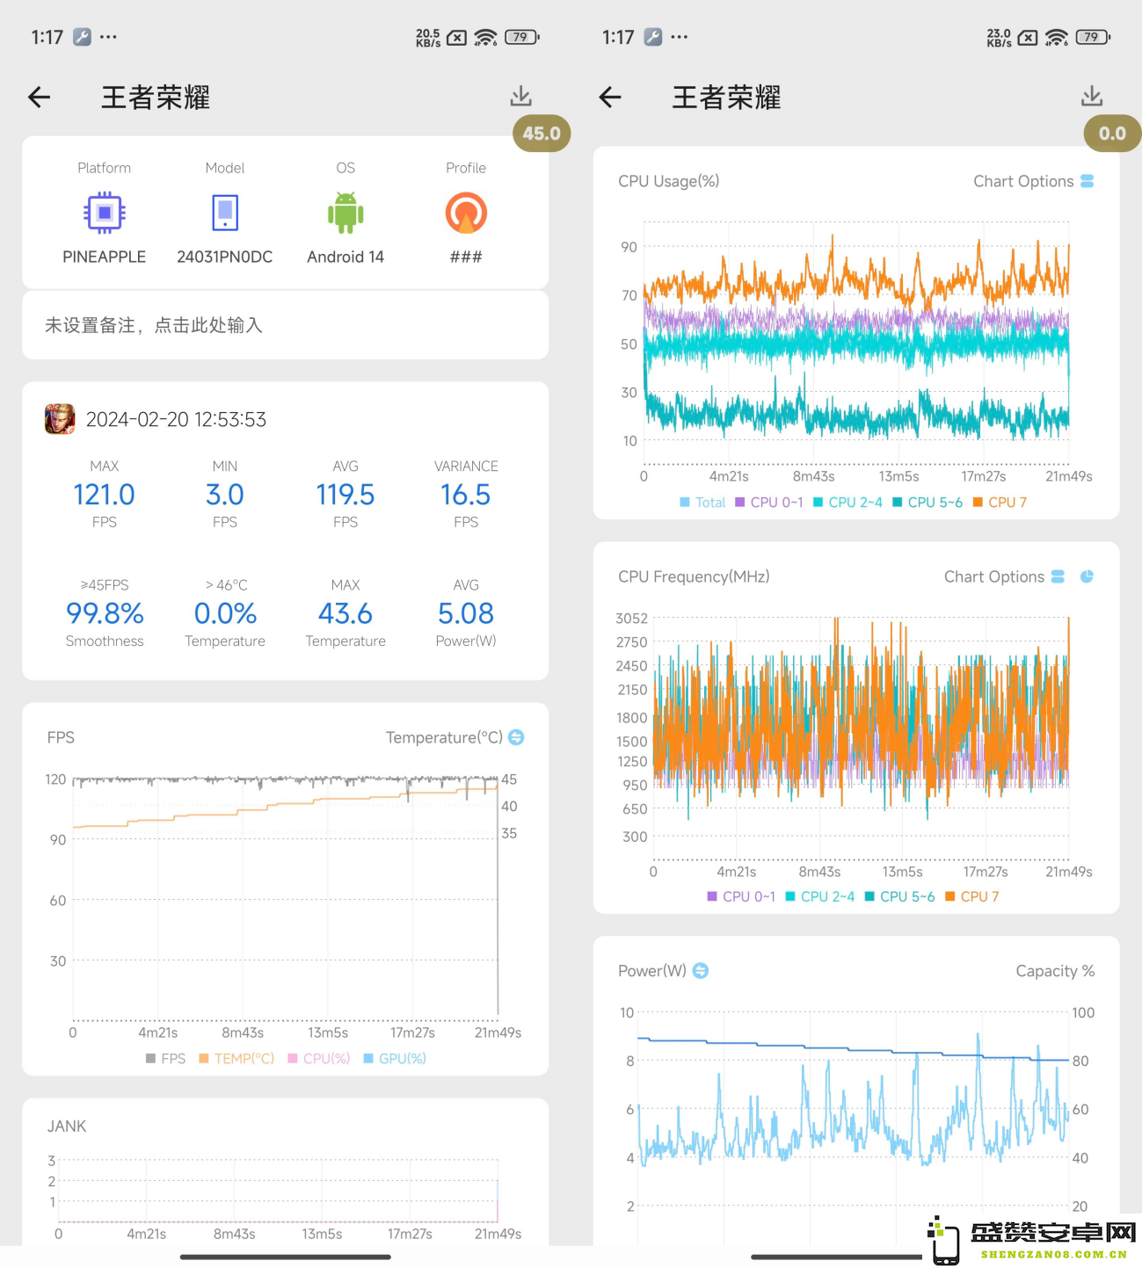The width and height of the screenshot is (1142, 1268).
Task: Toggle CPU 0~1 in CPU Usage legend
Action: 769,503
